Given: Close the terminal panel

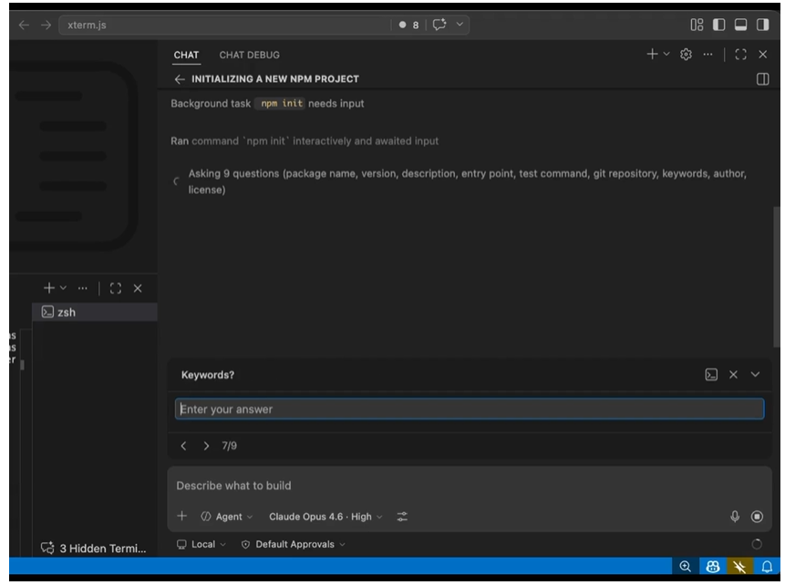Looking at the screenshot, I should [138, 288].
